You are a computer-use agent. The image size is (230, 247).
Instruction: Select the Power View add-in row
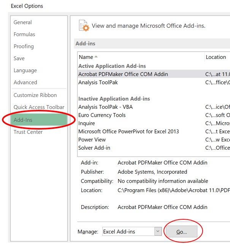click(x=154, y=140)
